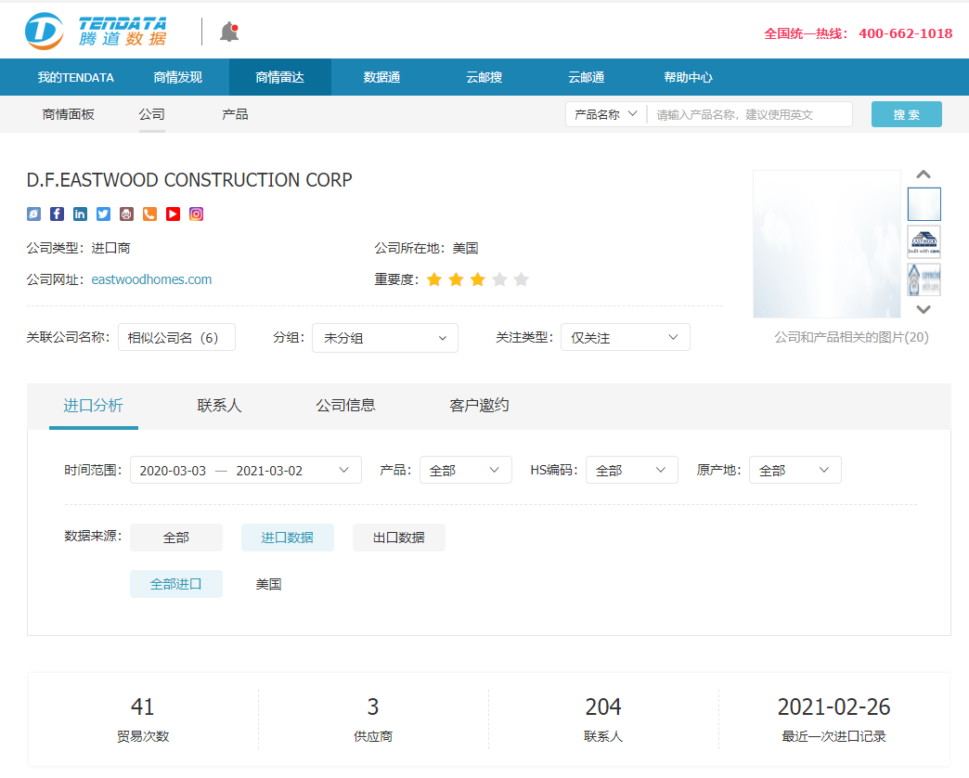Click the Tendata logo

(93, 30)
